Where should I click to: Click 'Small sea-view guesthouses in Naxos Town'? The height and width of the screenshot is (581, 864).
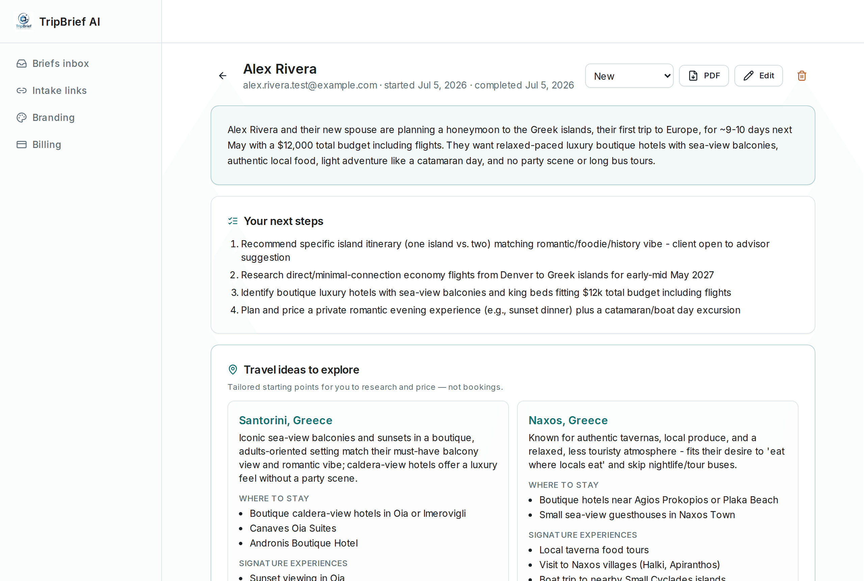pyautogui.click(x=637, y=515)
